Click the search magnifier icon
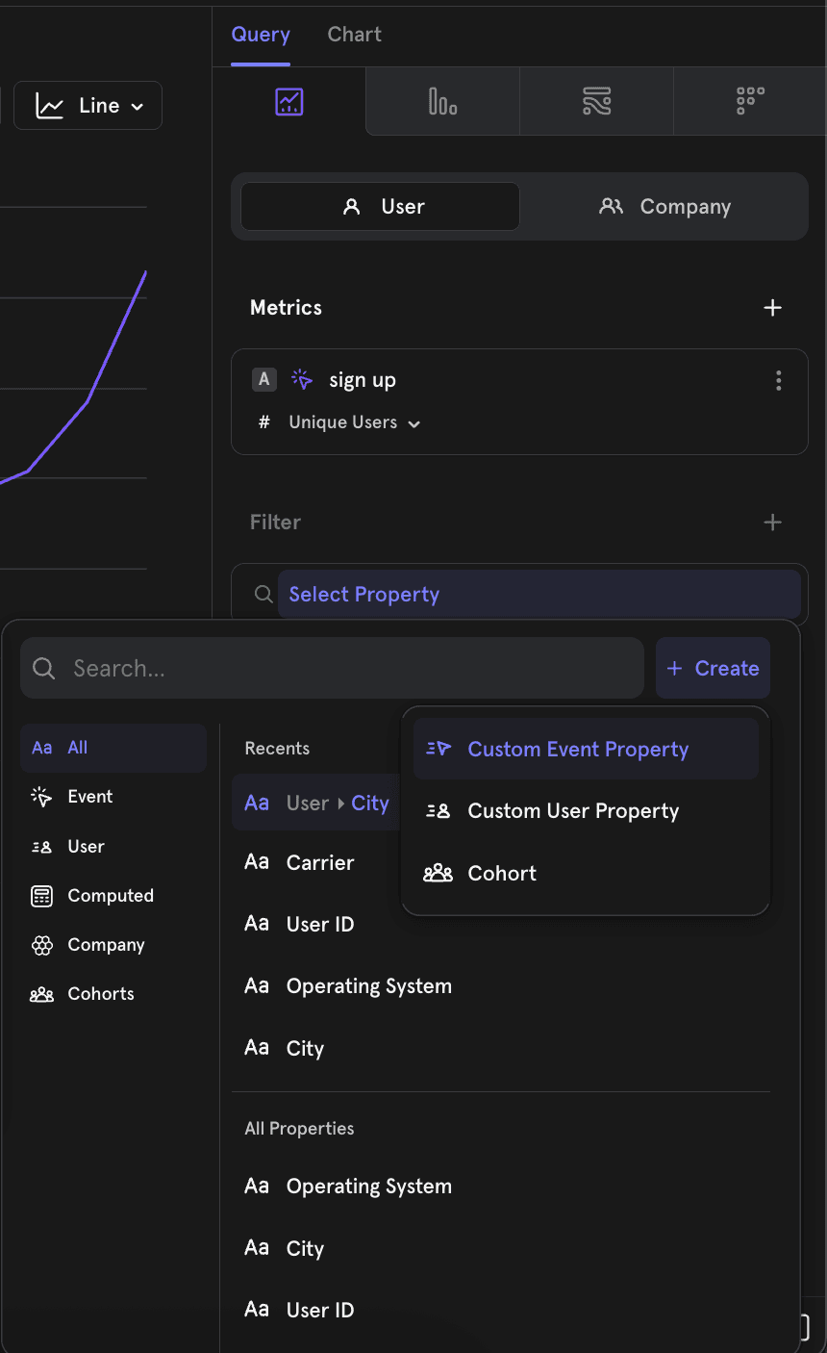This screenshot has width=827, height=1353. [43, 668]
